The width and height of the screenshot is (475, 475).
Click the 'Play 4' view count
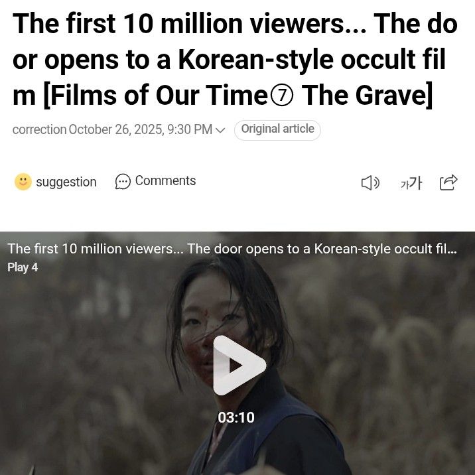pos(23,267)
